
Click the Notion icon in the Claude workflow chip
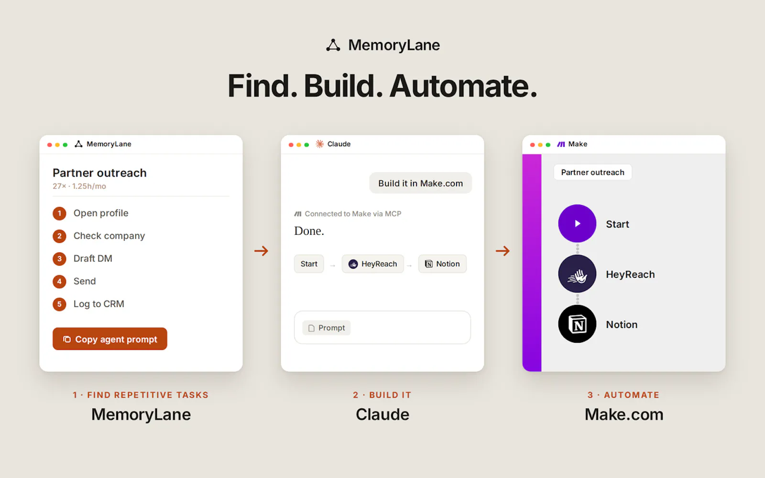429,264
